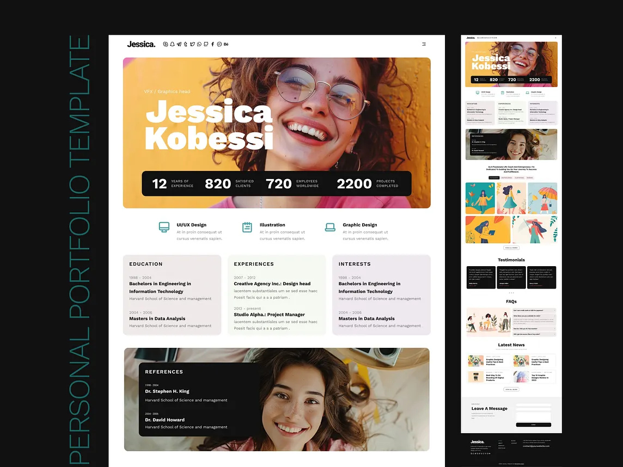This screenshot has height=467, width=623.
Task: Click the EXPERIENCES card title
Action: click(x=254, y=263)
